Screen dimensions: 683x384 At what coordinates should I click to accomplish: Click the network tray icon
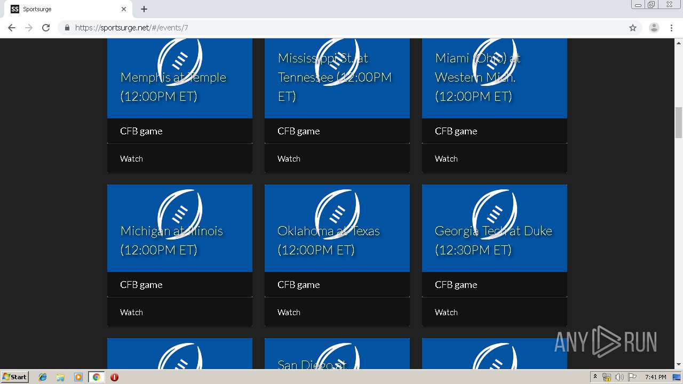pyautogui.click(x=607, y=377)
